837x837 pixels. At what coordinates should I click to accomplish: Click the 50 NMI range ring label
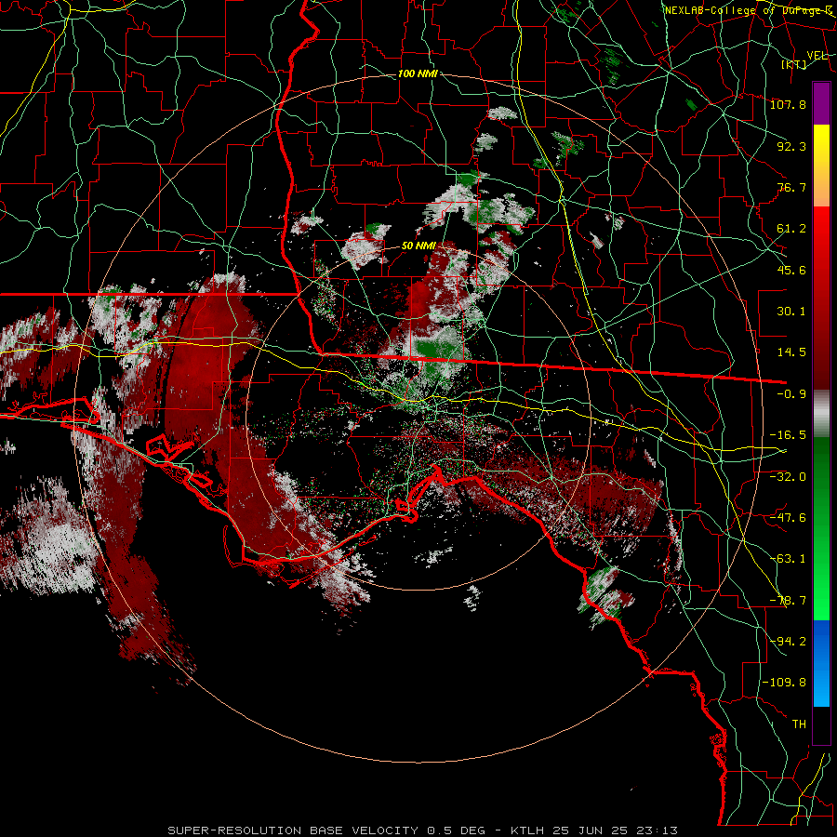tap(419, 246)
